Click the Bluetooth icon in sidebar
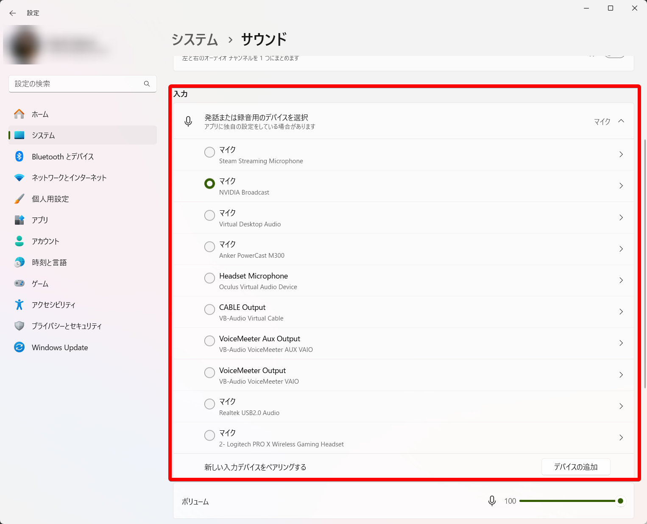647x524 pixels. (x=19, y=156)
